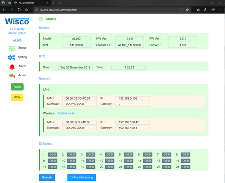Click the Wireless Gateway 192.168.100.1 field
The height and width of the screenshot is (183, 225).
click(x=133, y=128)
